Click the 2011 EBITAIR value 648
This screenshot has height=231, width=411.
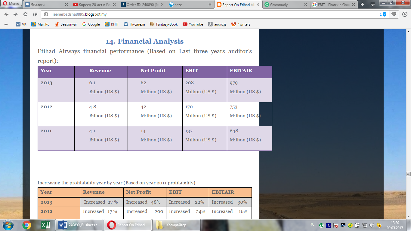pos(234,131)
